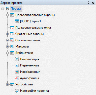
Task: Click the Переменные icon
Action: coord(17,65)
